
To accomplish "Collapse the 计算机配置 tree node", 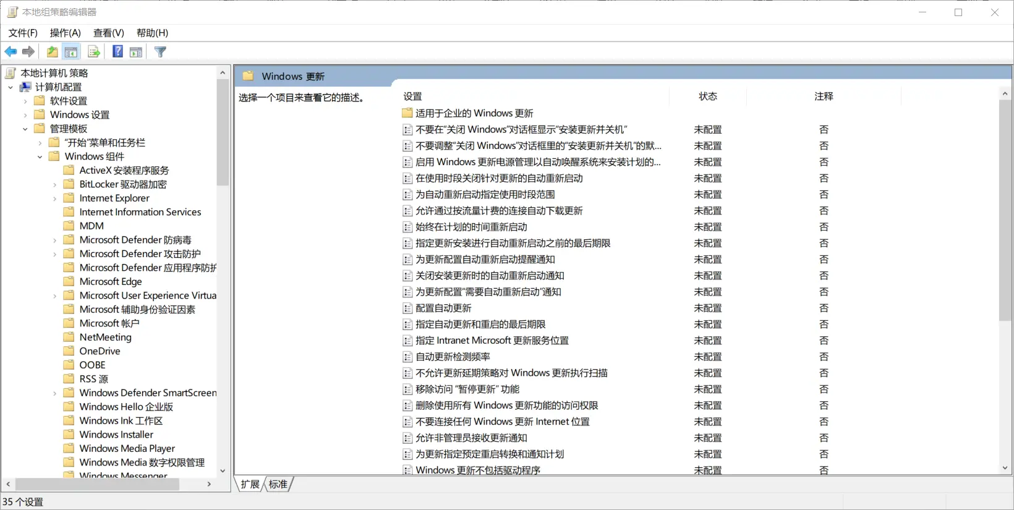I will click(x=11, y=87).
